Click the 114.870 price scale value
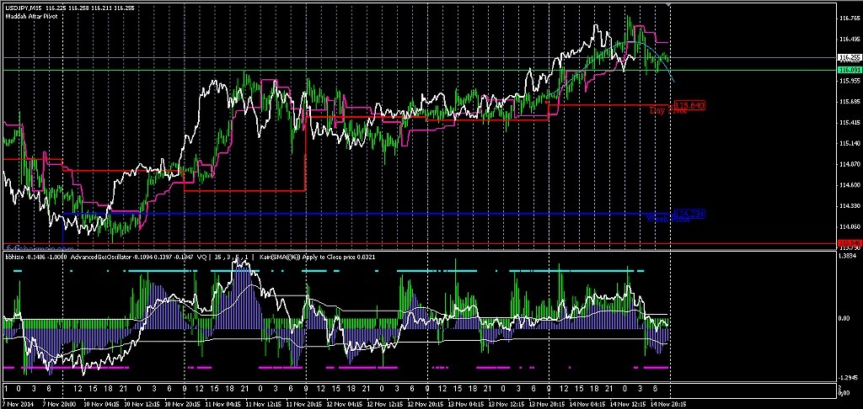The height and width of the screenshot is (409, 863). (850, 164)
